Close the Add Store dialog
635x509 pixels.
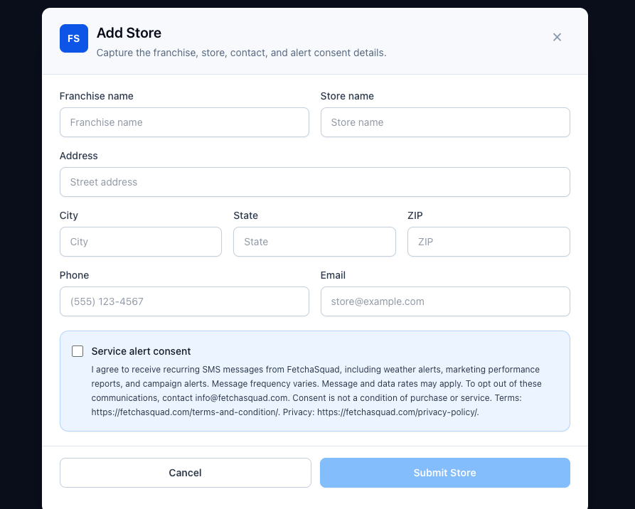click(557, 37)
